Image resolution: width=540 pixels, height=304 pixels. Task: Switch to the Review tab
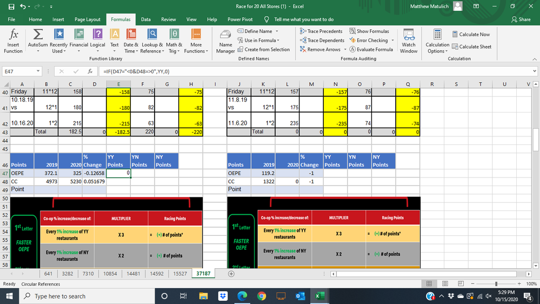point(169,19)
